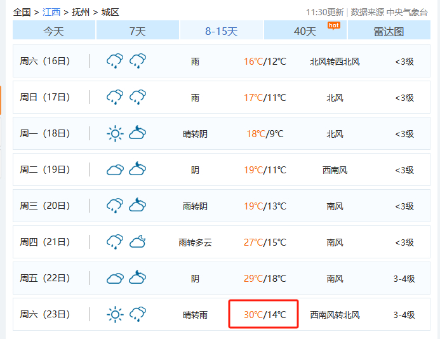Viewport: 440px width, 339px height.
Task: Click the night cloudy moon icon for 周四 (21日)
Action: point(138,241)
